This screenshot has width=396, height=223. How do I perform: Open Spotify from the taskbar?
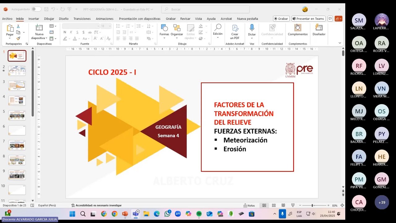click(199, 214)
